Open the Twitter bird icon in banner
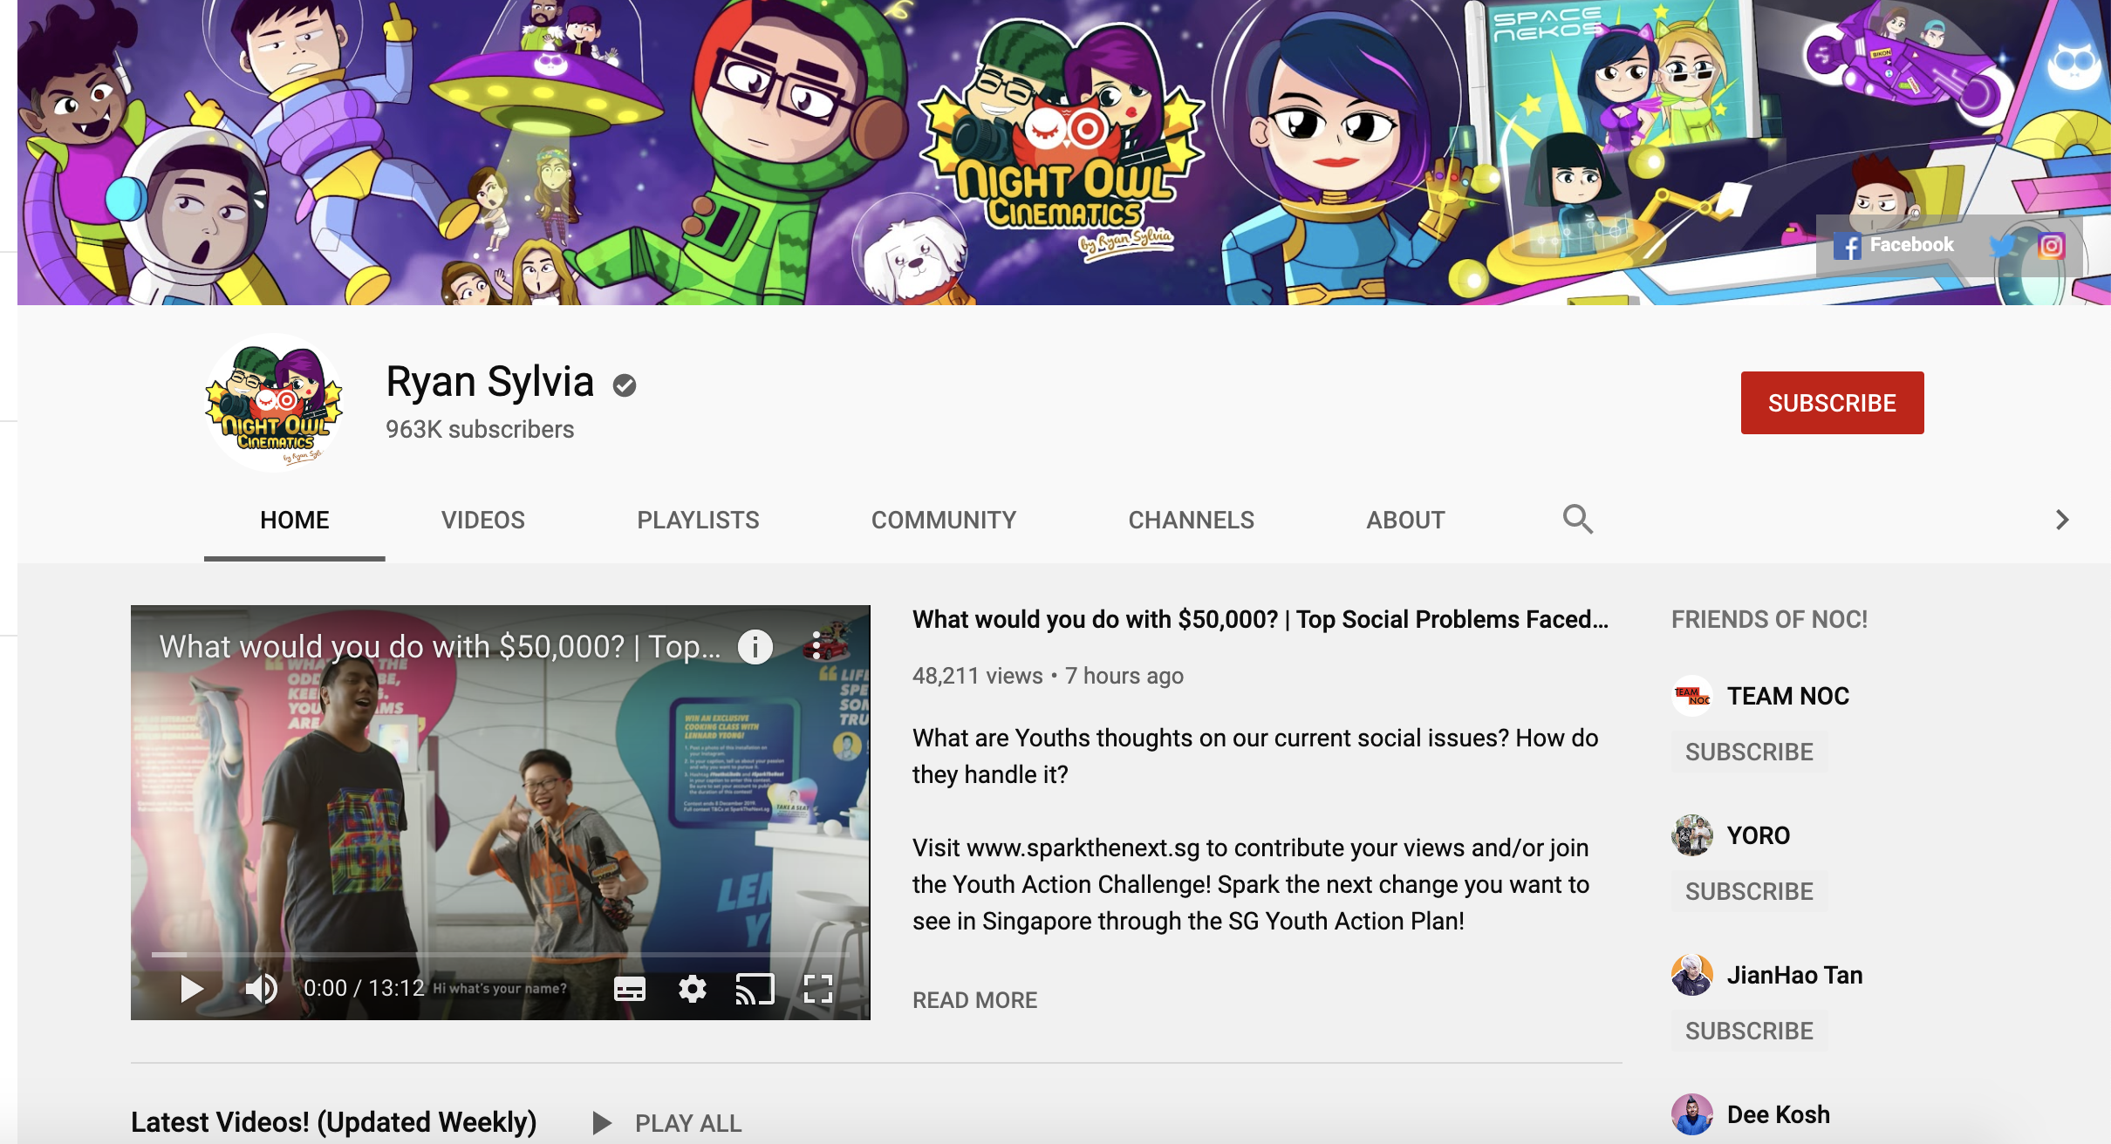The width and height of the screenshot is (2111, 1144). (2004, 246)
